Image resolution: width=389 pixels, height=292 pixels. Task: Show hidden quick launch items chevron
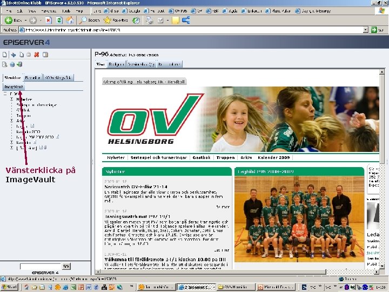coord(131,286)
